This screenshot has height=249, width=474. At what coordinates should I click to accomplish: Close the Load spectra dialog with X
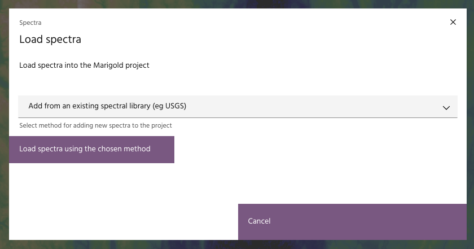click(453, 23)
